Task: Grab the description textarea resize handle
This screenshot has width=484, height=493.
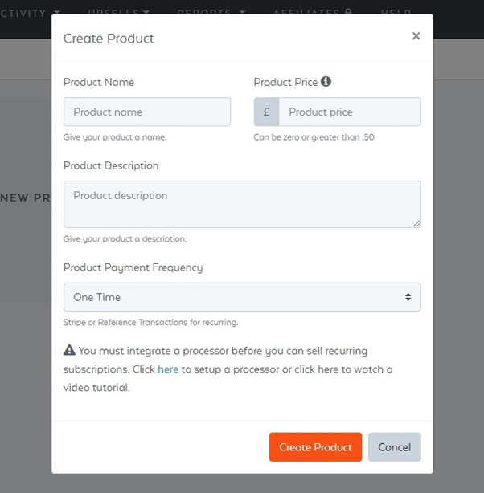Action: [x=416, y=223]
